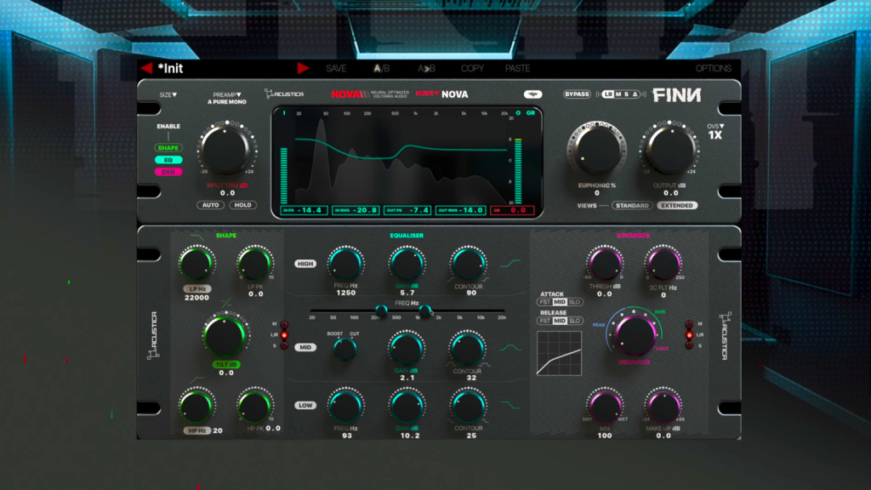Click the SAVE menu item
This screenshot has height=490, width=871.
336,68
